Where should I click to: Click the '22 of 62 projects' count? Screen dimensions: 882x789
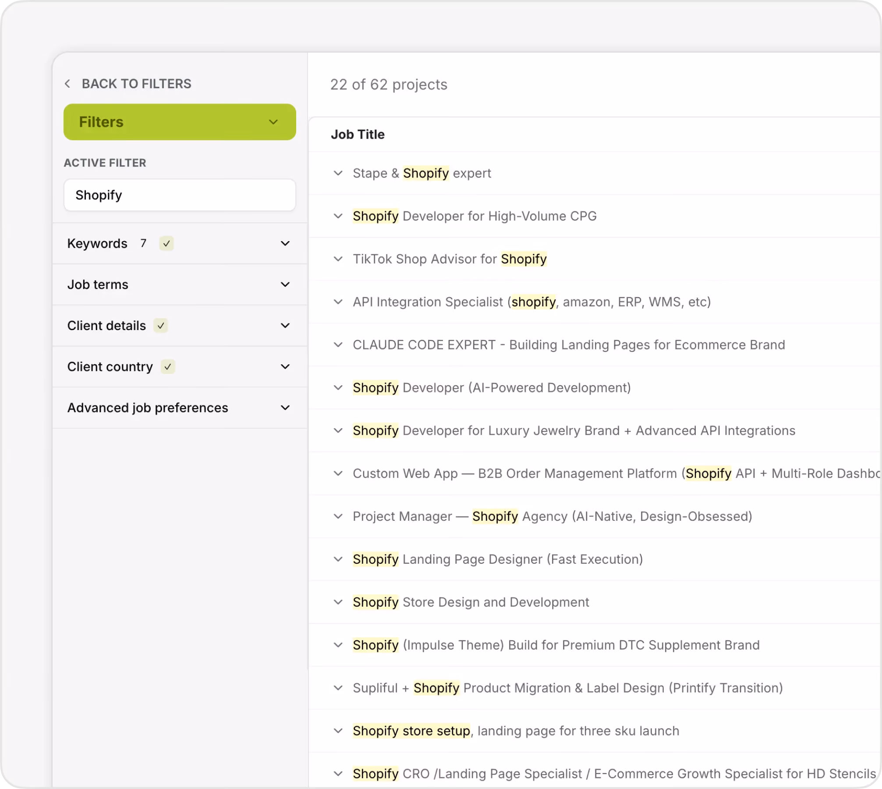[389, 85]
